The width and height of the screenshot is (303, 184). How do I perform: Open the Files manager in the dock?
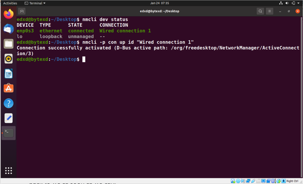(x=8, y=44)
